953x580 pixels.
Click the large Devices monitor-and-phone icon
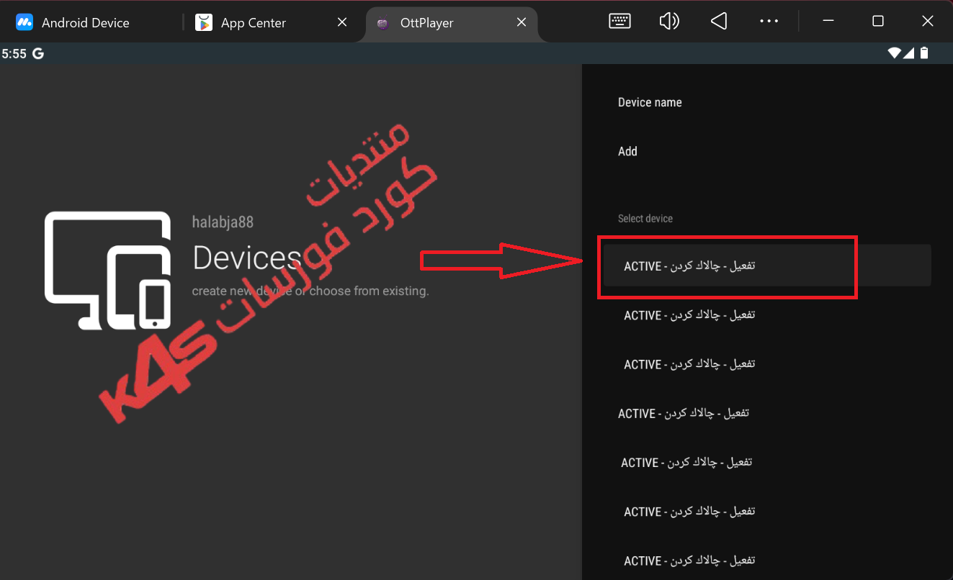pos(108,271)
